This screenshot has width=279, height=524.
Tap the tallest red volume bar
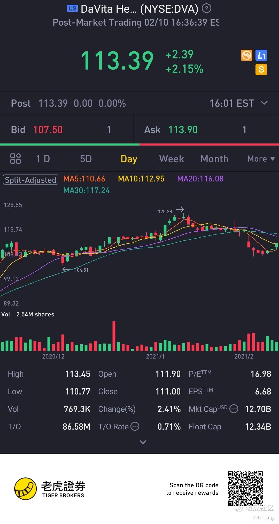click(114, 336)
